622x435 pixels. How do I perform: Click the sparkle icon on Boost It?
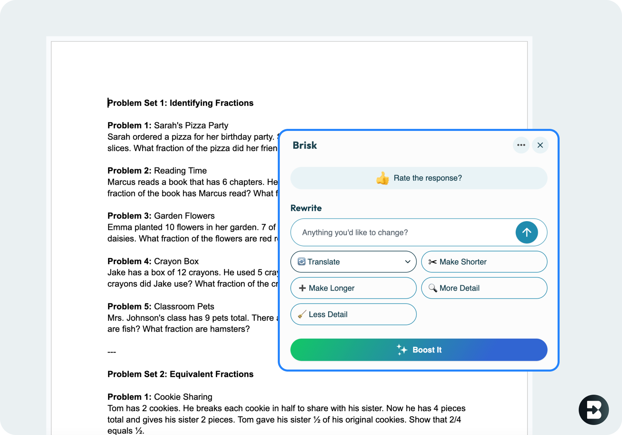[x=402, y=350]
